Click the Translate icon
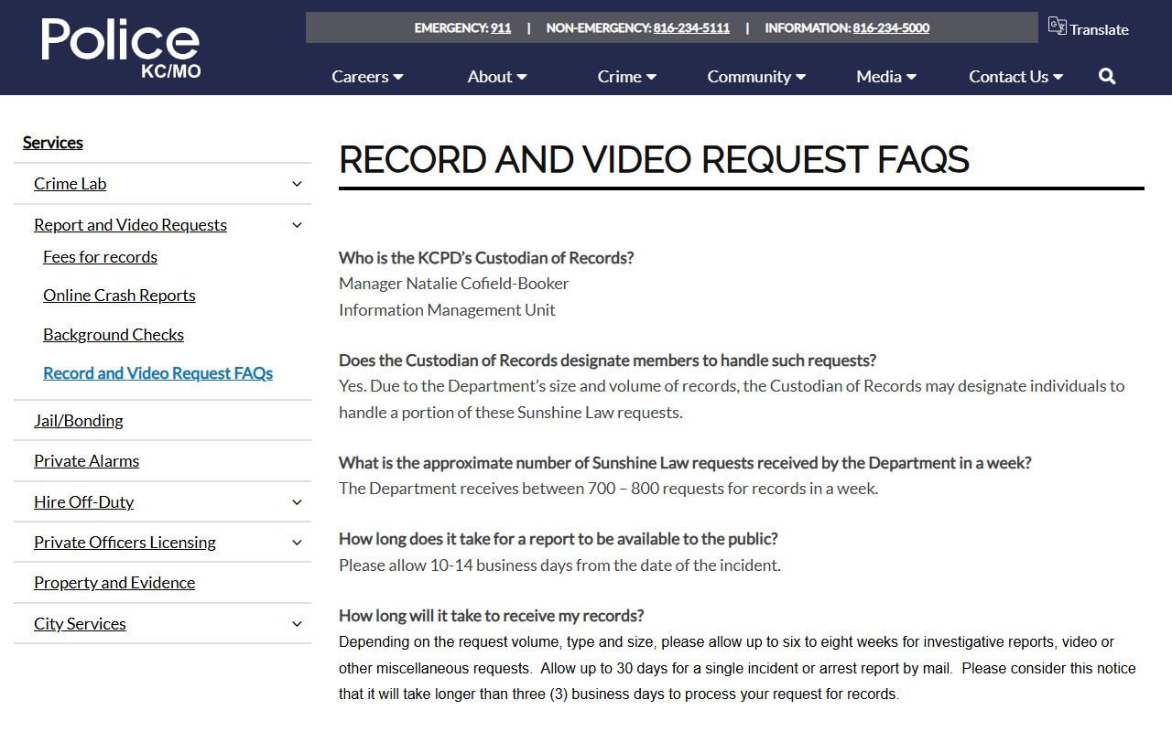The height and width of the screenshot is (732, 1172). point(1058,27)
